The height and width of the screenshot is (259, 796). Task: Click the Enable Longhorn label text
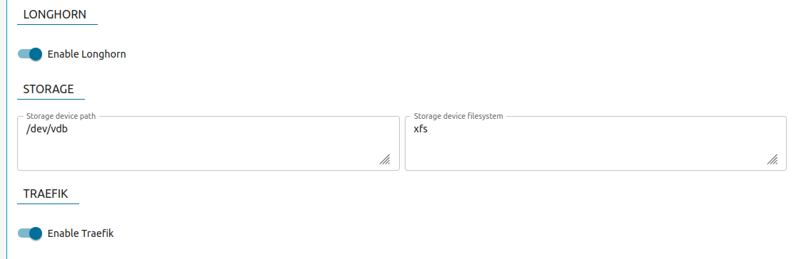click(x=87, y=54)
